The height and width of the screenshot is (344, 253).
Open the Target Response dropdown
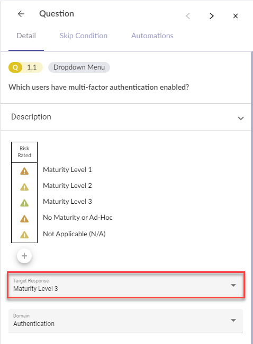tap(126, 285)
